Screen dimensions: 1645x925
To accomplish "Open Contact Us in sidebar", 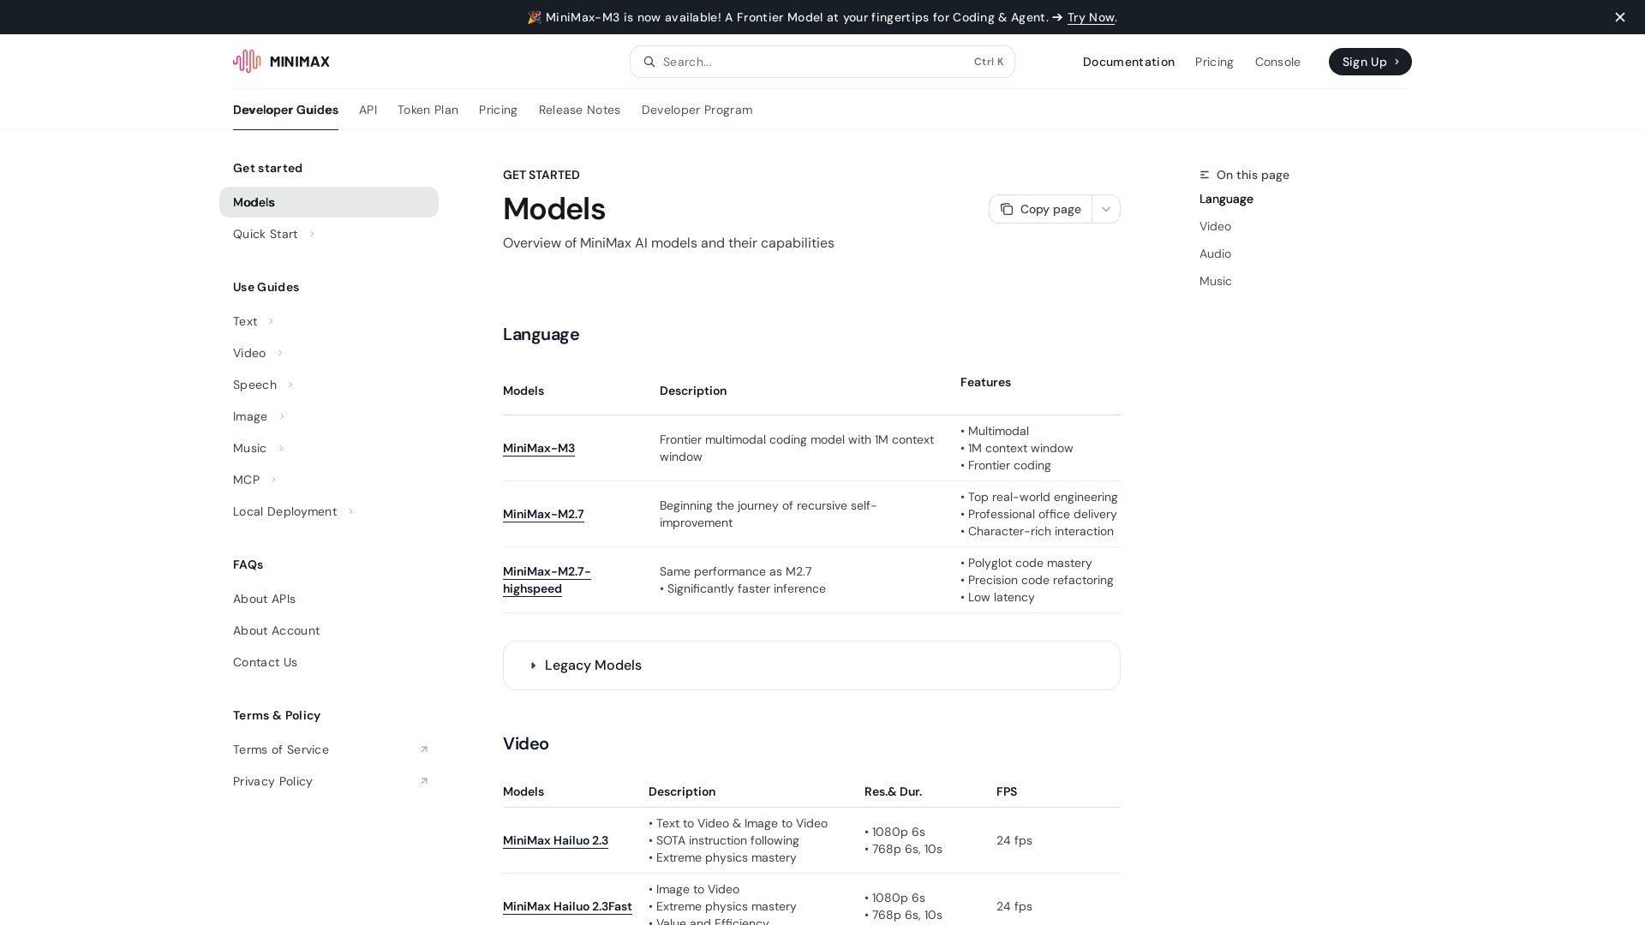I will point(265,662).
